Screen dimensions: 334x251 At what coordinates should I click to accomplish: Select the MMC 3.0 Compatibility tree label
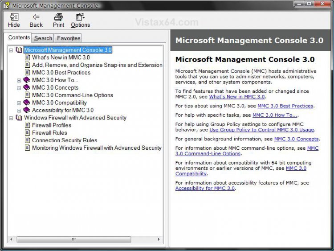tap(59, 103)
